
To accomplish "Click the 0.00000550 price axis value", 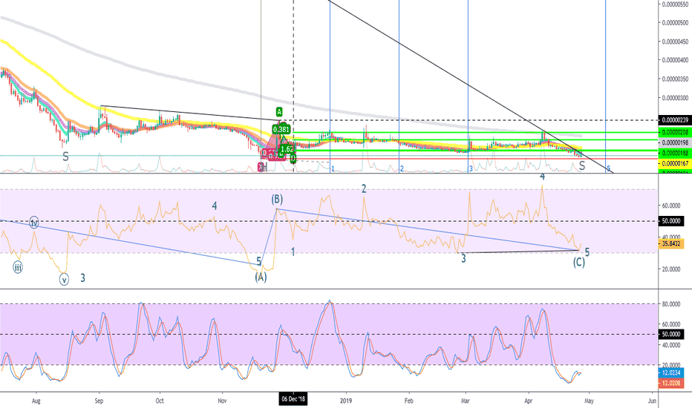I will [675, 4].
